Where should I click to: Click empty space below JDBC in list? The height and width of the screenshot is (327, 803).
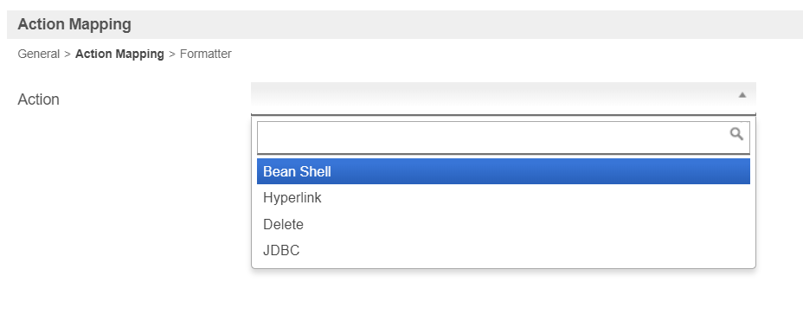(x=504, y=266)
